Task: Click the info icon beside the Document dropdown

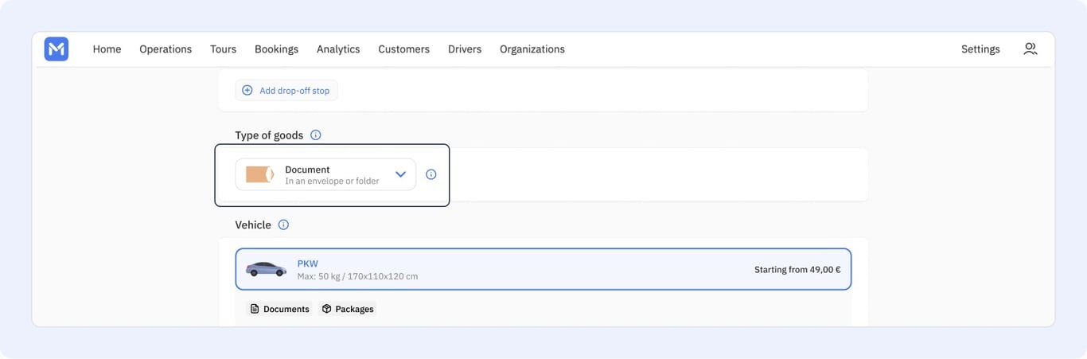Action: (x=431, y=174)
